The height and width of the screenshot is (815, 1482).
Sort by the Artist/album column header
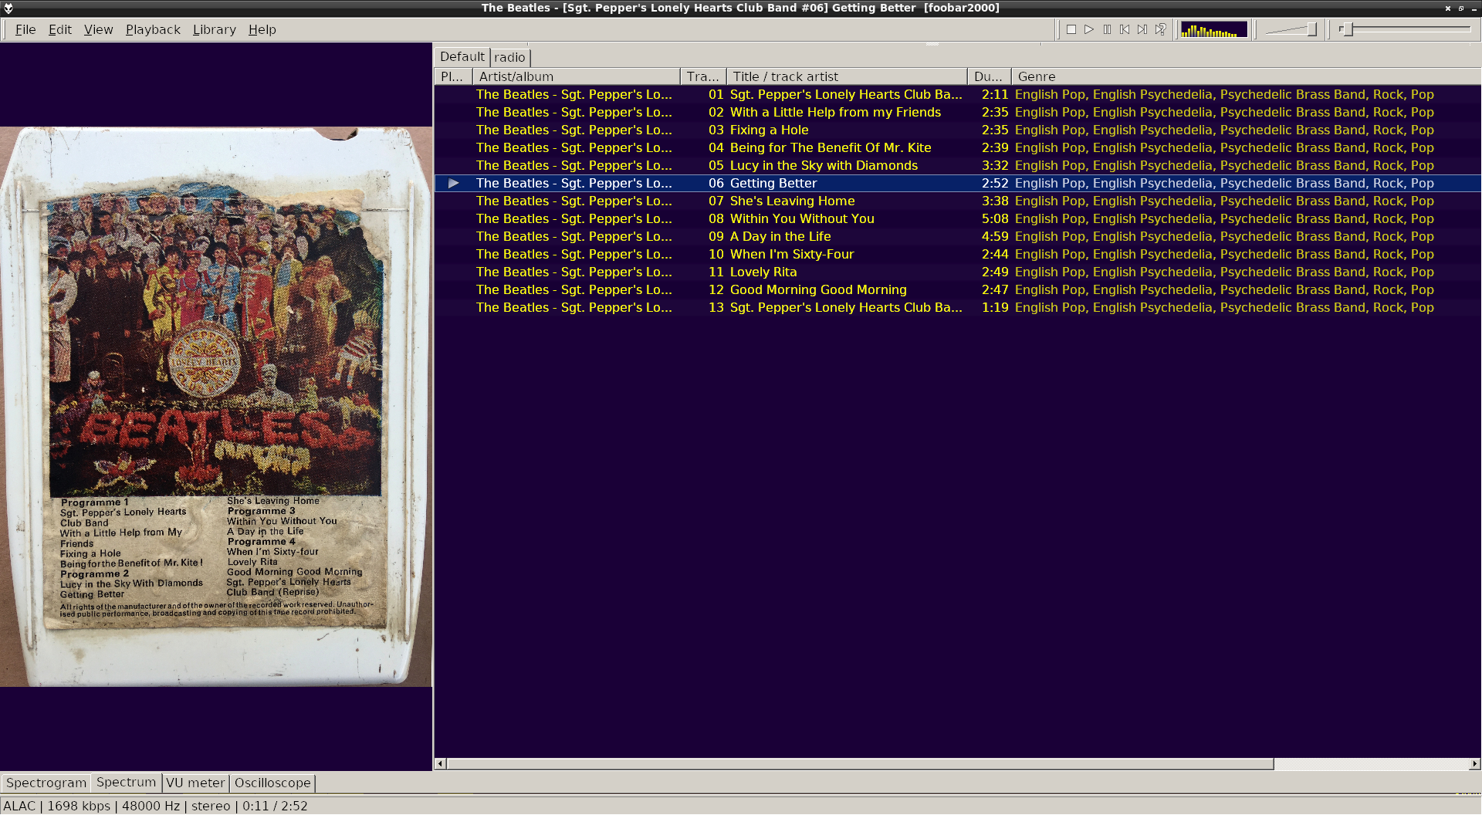[x=576, y=76]
